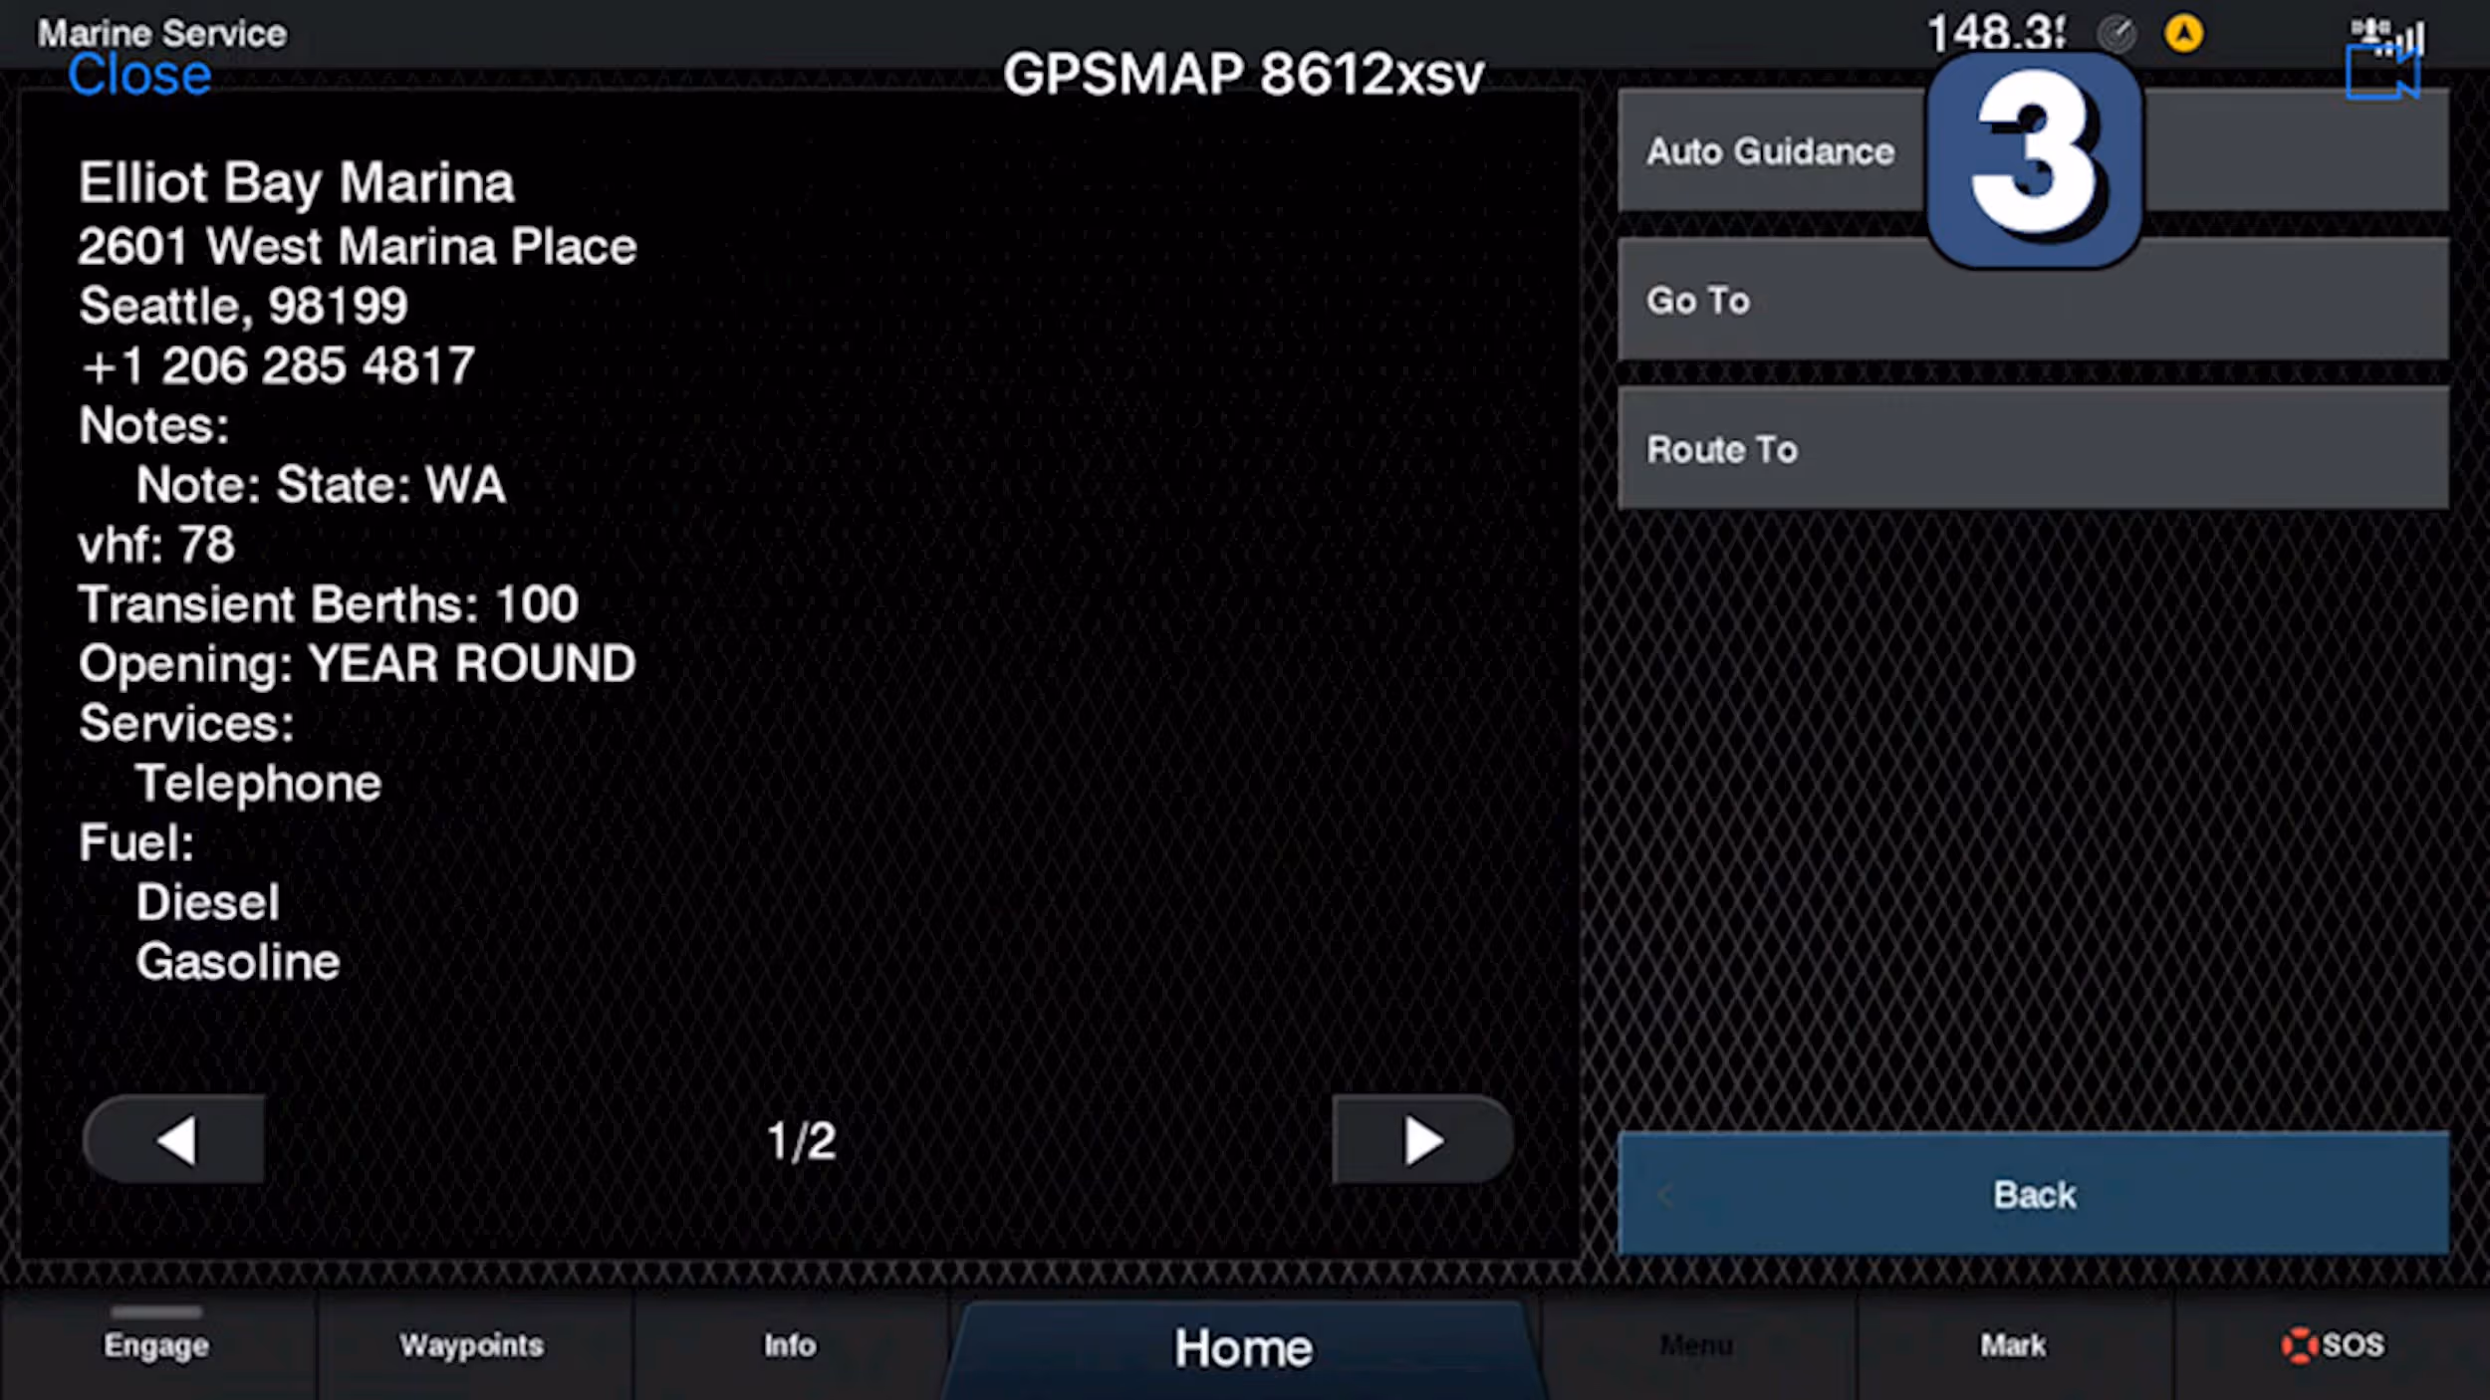Tap the Services: label
This screenshot has height=1400, width=2490.
point(187,724)
